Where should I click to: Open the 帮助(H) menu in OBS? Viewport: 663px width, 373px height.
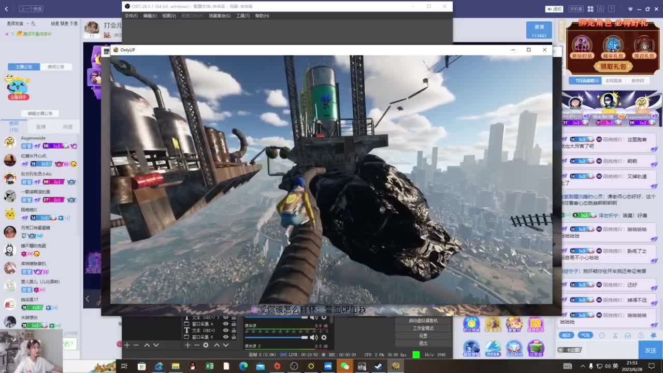262,16
